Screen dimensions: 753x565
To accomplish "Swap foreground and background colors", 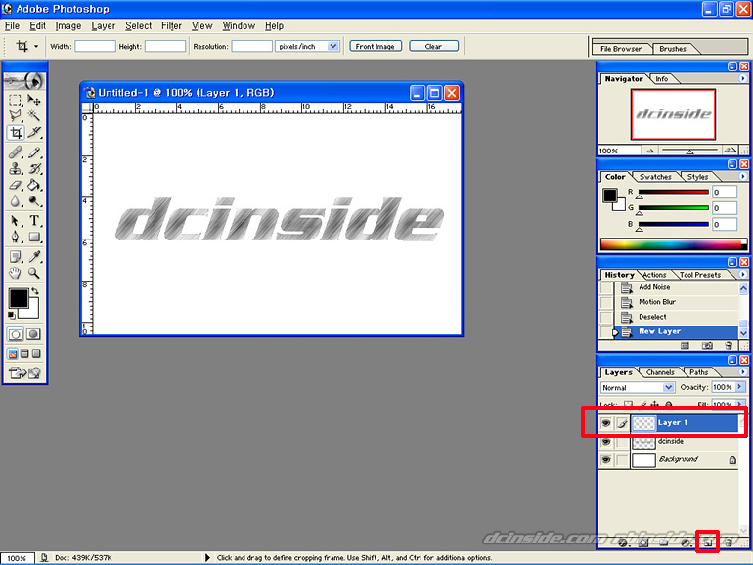I will (35, 291).
